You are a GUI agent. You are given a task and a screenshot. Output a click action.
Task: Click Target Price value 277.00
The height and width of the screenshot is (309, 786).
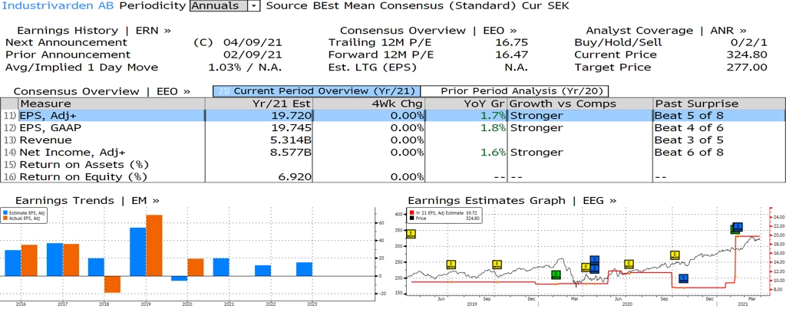click(x=746, y=67)
